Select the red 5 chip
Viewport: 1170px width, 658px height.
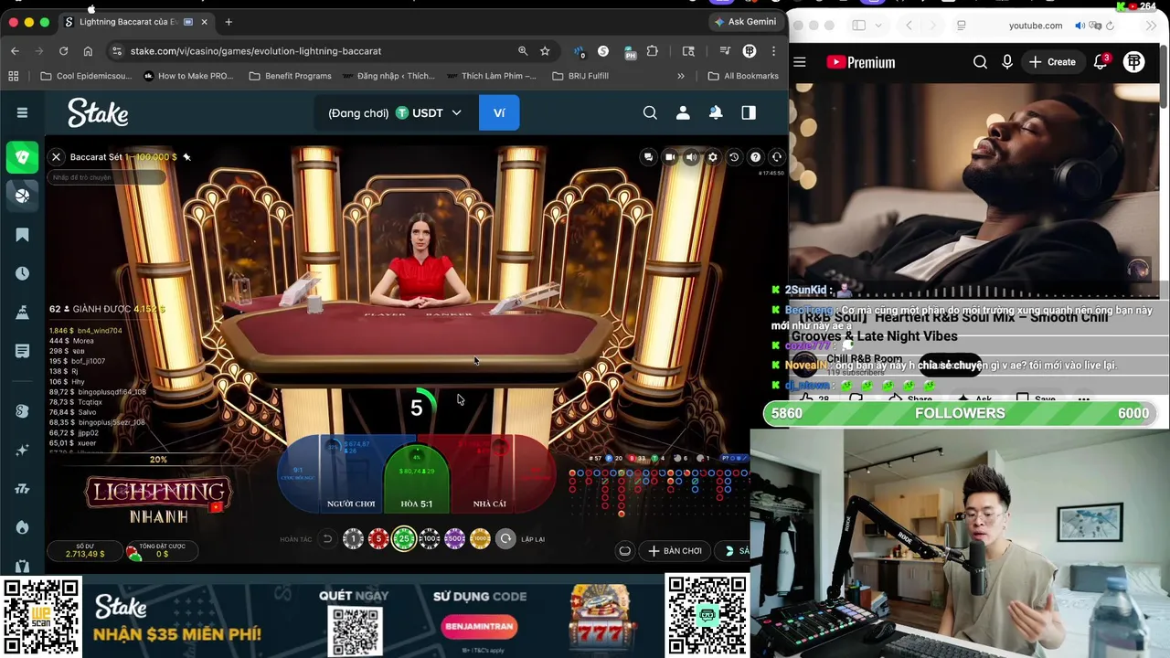click(x=378, y=539)
